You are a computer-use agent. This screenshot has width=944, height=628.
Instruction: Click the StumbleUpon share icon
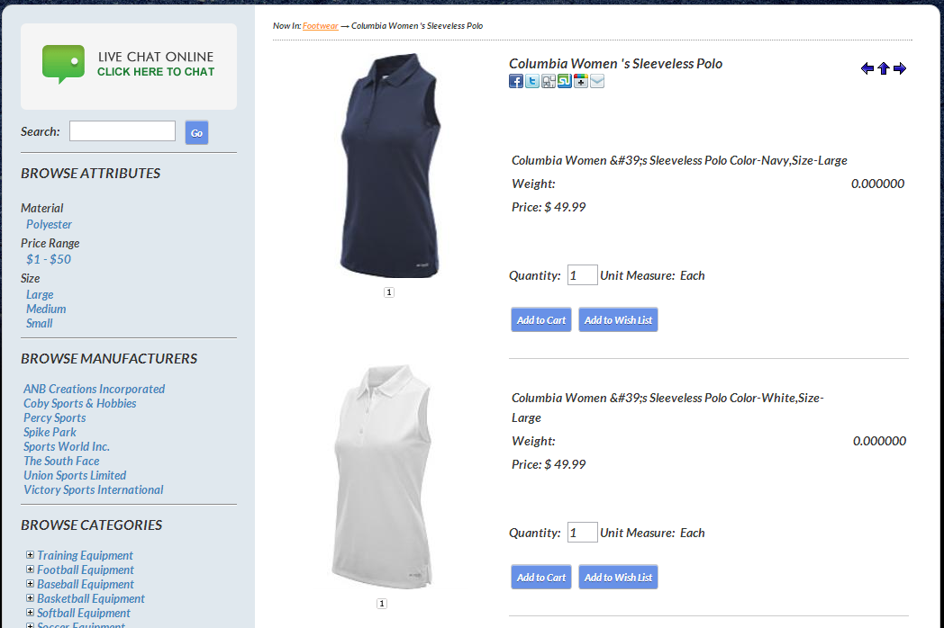pyautogui.click(x=565, y=82)
